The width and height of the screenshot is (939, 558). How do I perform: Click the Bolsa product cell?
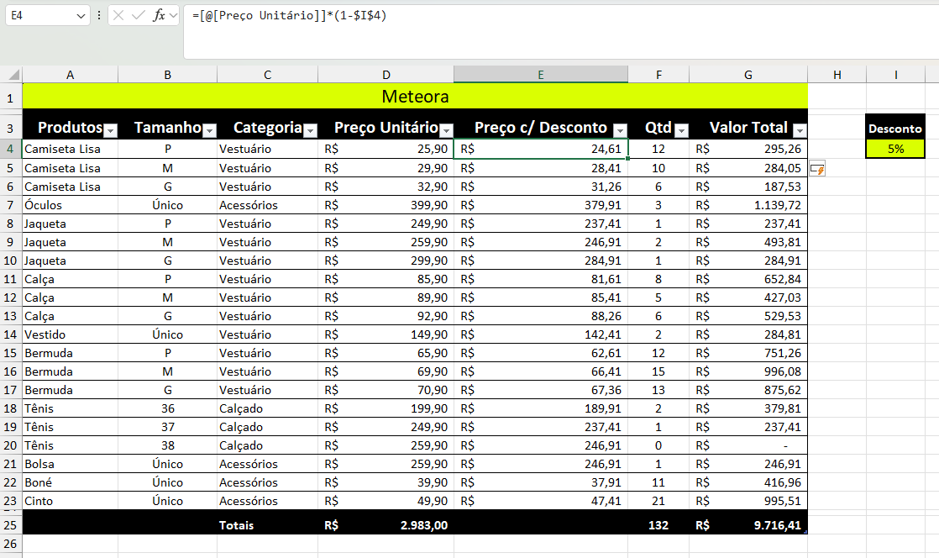click(x=70, y=464)
